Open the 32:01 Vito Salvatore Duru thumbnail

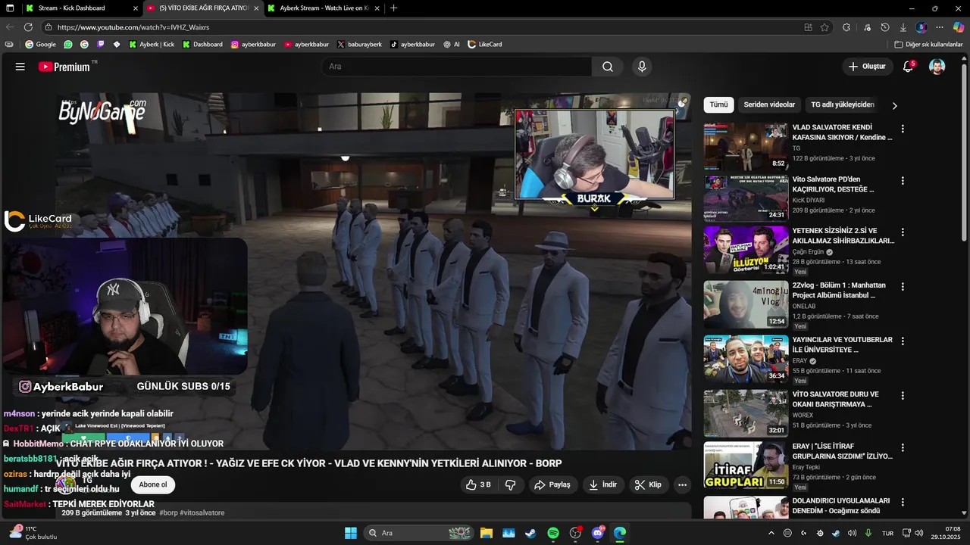(x=746, y=413)
